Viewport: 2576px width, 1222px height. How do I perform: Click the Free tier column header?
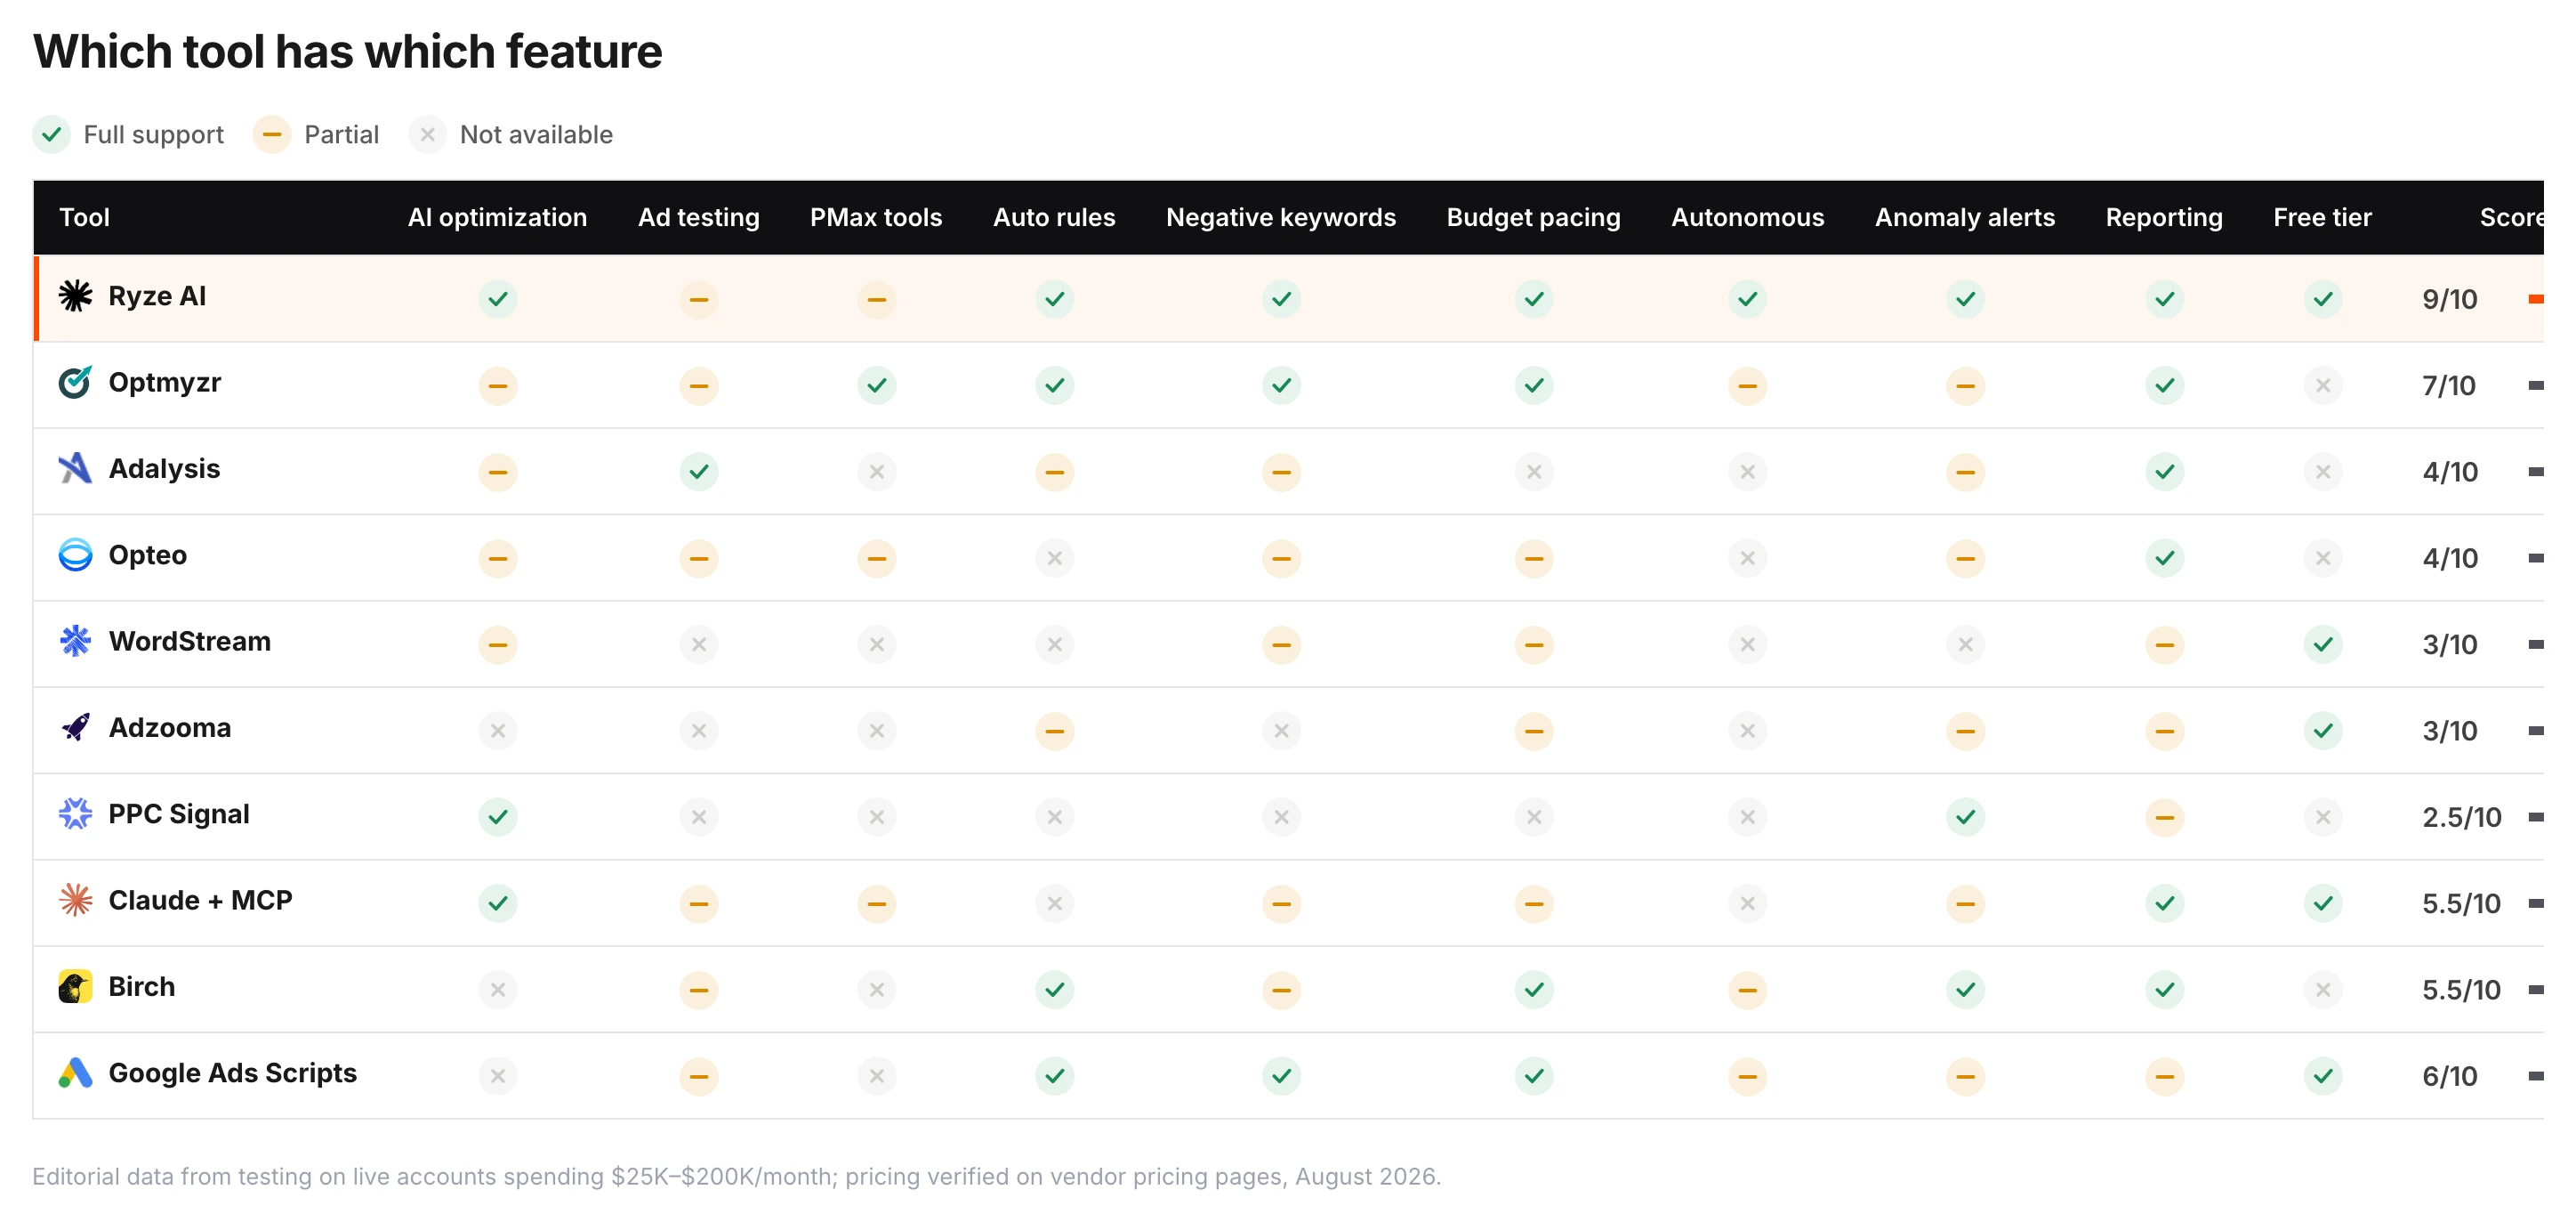(2322, 217)
